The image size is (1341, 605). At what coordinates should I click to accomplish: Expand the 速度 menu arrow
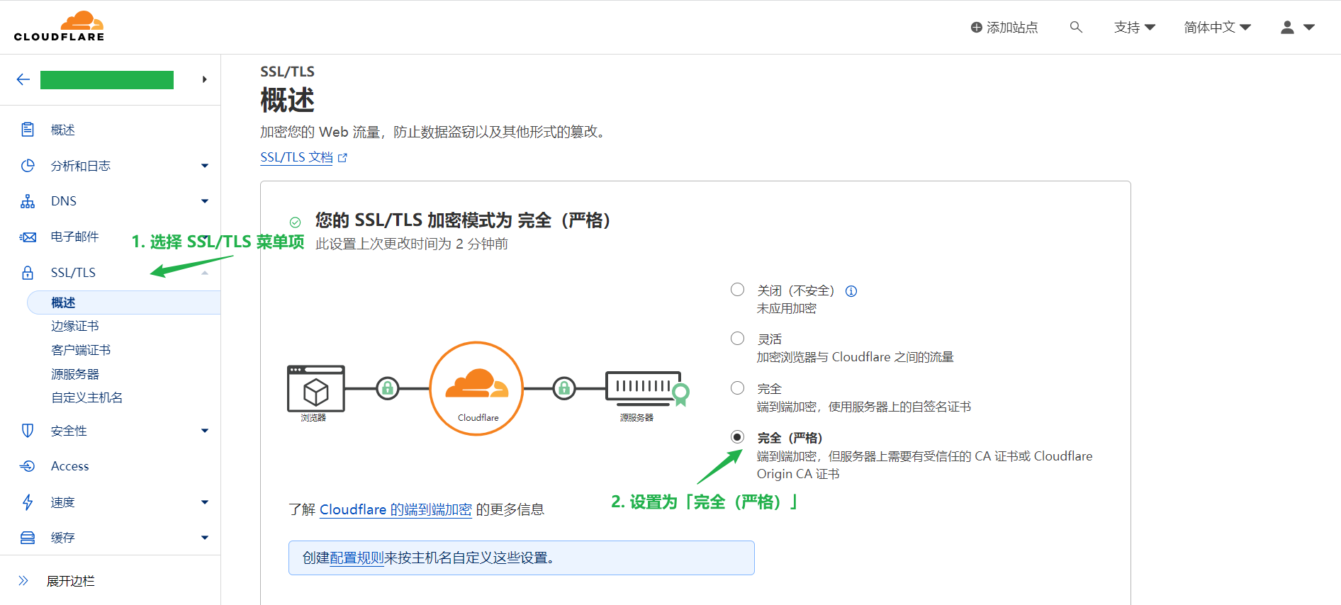coord(205,502)
